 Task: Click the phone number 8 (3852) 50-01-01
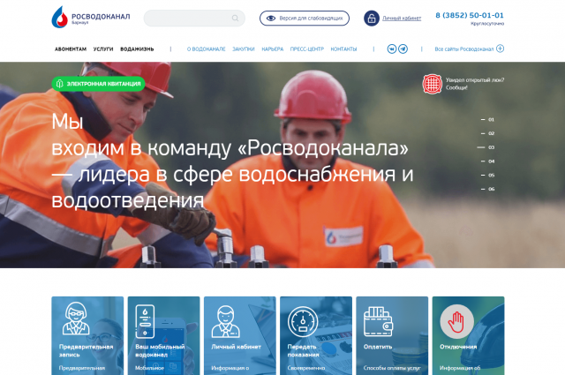click(470, 15)
